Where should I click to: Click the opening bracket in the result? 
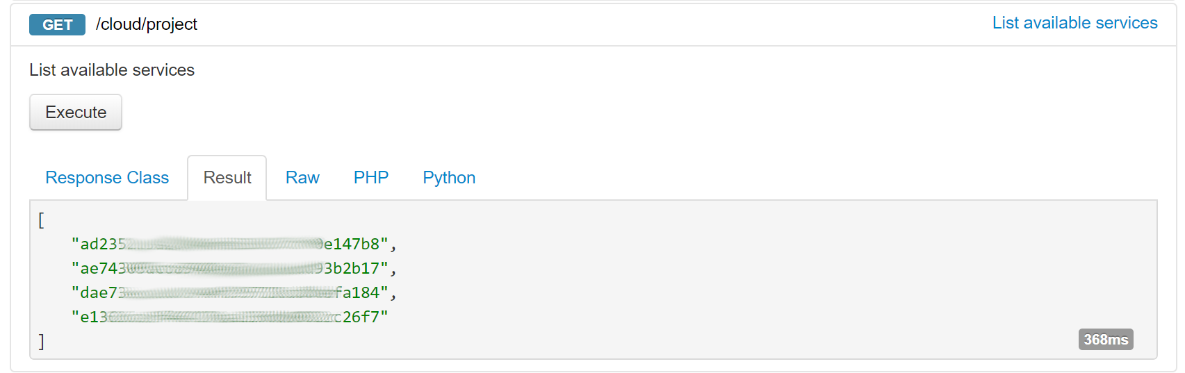pyautogui.click(x=41, y=220)
